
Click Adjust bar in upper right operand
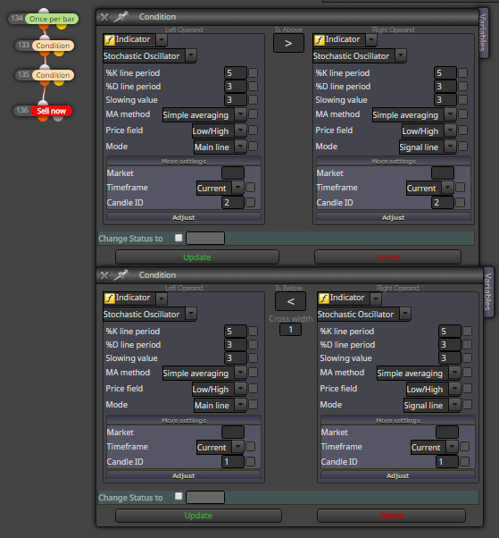394,217
